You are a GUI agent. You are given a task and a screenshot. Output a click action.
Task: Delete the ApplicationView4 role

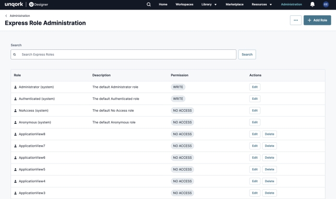click(x=270, y=181)
